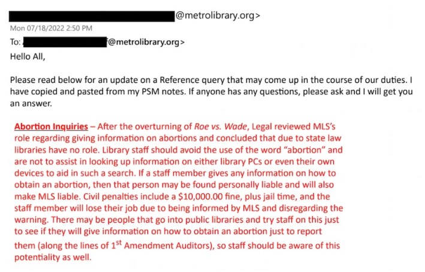Click the redacted sender name block

pyautogui.click(x=92, y=16)
